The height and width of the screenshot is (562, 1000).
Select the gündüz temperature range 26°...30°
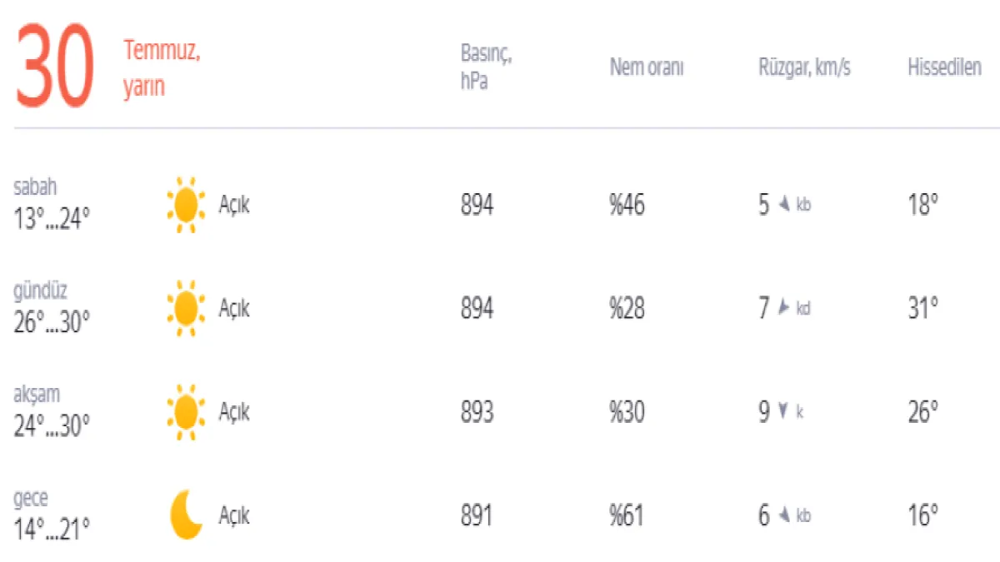(x=52, y=322)
